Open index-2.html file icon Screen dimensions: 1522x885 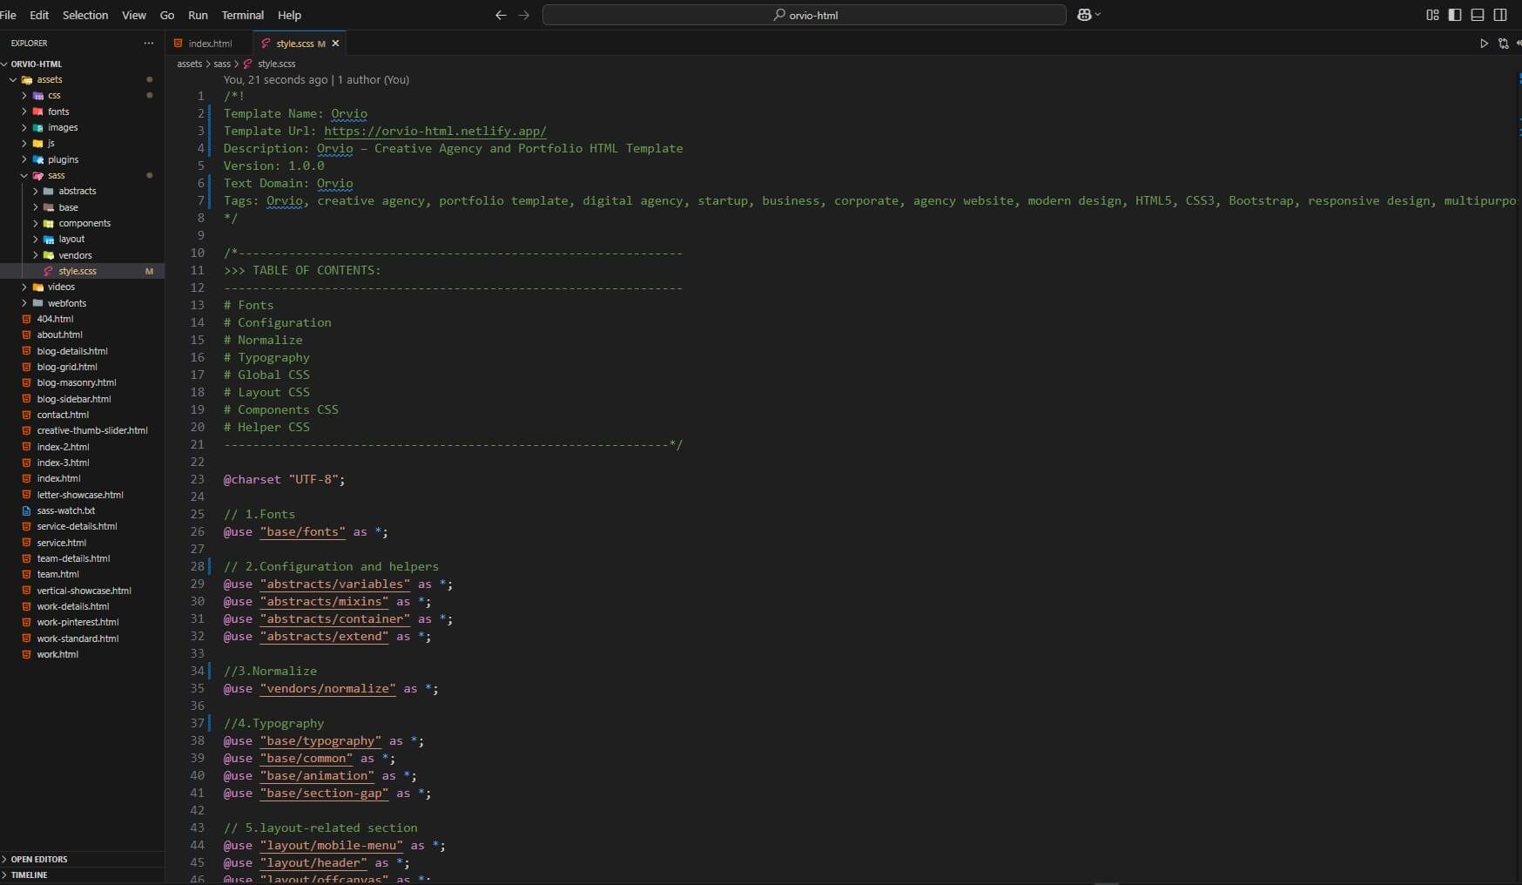point(27,447)
